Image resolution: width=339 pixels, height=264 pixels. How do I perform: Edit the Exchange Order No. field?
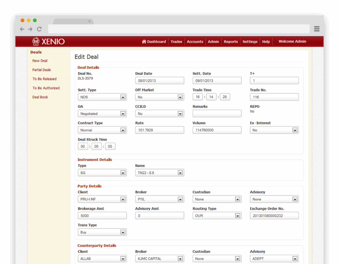coord(274,216)
